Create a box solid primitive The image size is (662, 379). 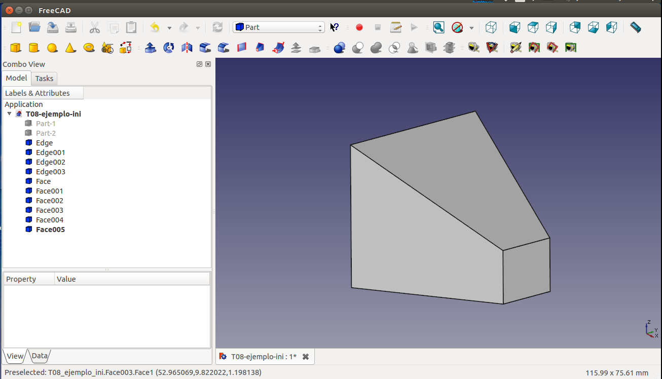pyautogui.click(x=16, y=48)
